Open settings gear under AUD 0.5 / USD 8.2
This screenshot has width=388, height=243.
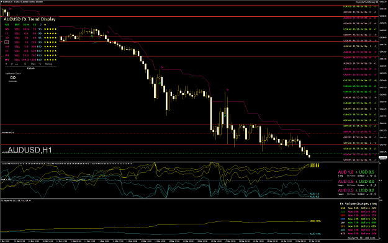tap(371, 194)
